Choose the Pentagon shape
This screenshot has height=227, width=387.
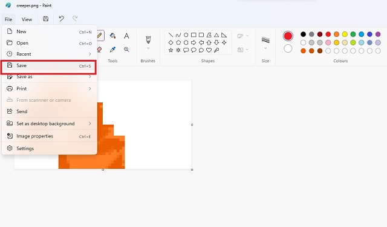point(178,42)
